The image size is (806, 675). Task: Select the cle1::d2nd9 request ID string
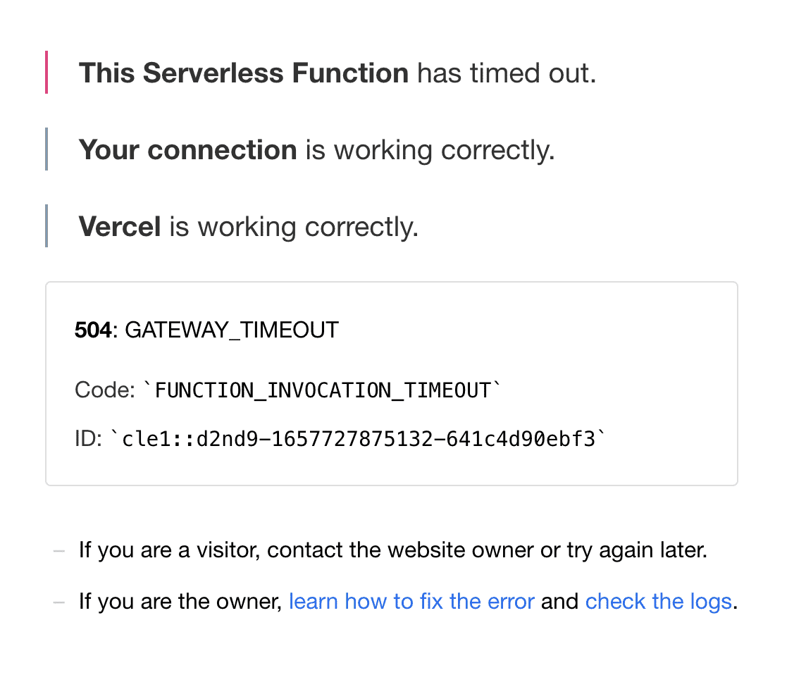[359, 439]
